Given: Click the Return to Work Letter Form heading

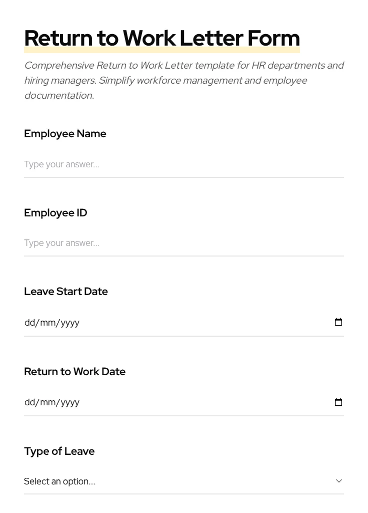Looking at the screenshot, I should [x=162, y=38].
